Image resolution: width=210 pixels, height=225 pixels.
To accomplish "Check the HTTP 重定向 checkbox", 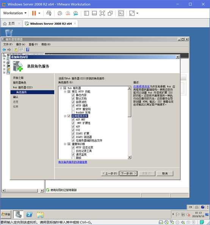I will point(73,109).
